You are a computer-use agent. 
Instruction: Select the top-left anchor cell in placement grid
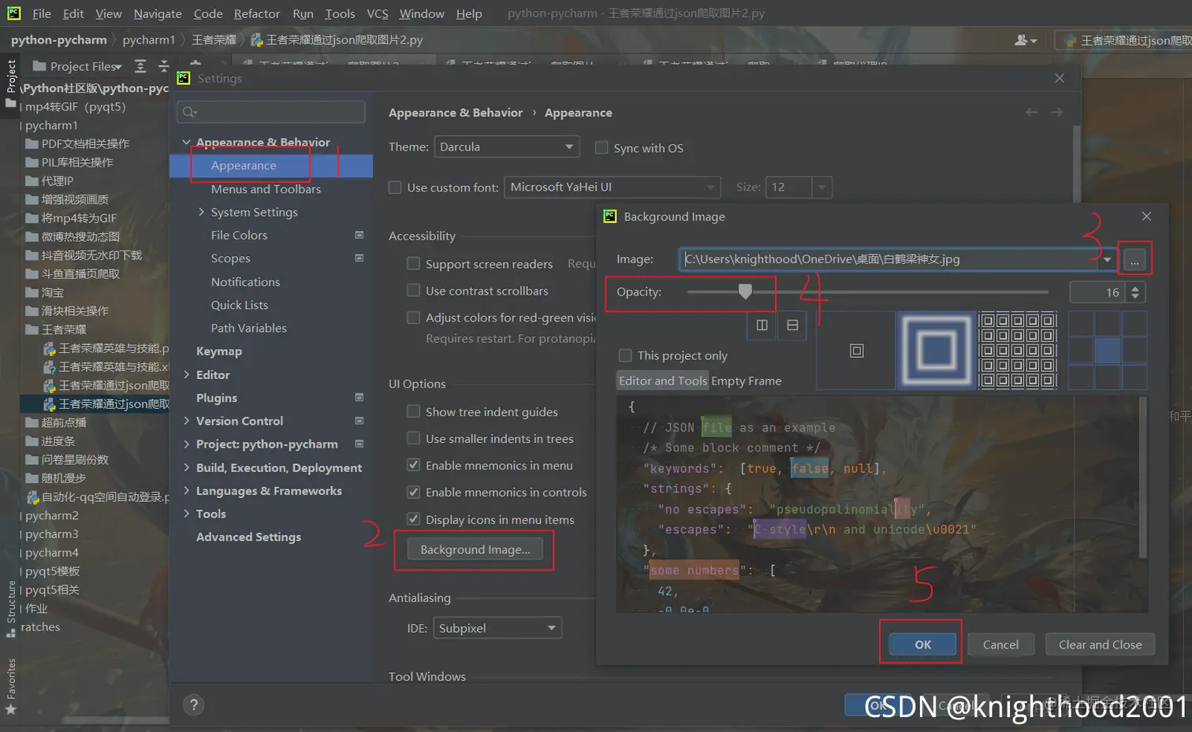click(1081, 324)
